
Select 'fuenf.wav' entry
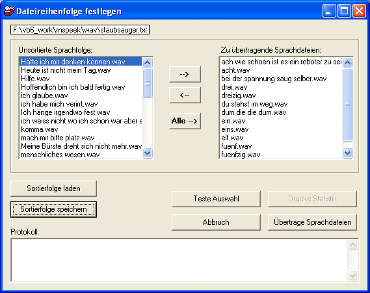pyautogui.click(x=281, y=146)
